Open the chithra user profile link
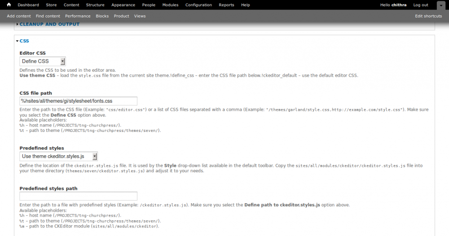 [x=399, y=5]
